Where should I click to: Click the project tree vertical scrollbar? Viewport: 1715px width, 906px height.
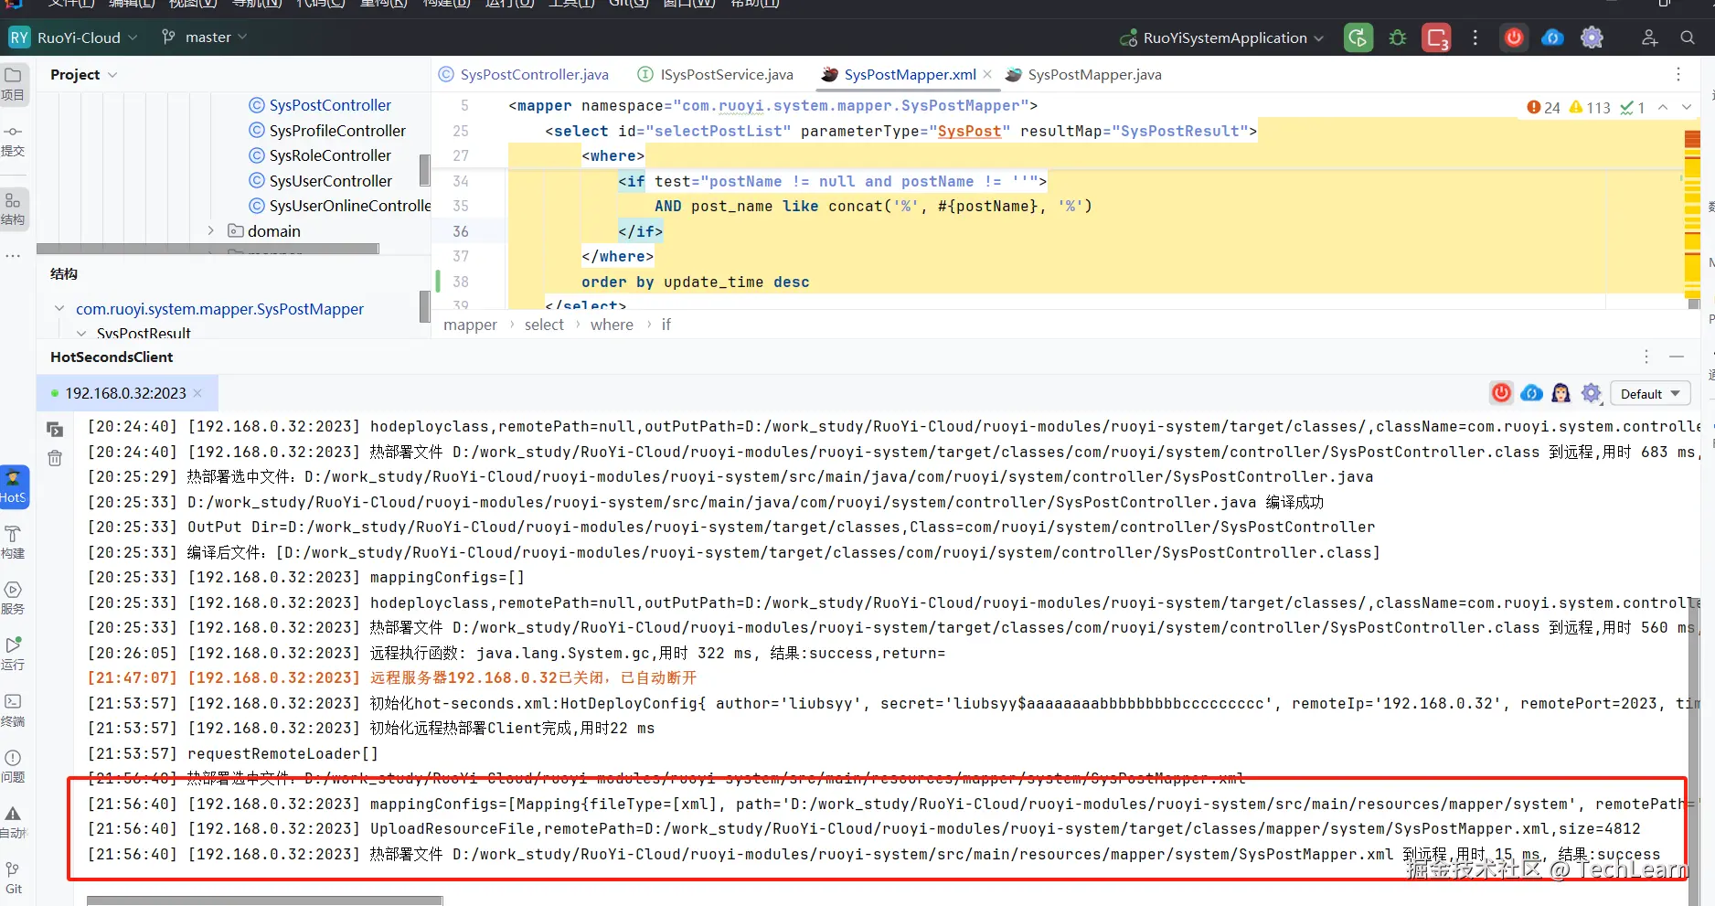[x=424, y=169]
